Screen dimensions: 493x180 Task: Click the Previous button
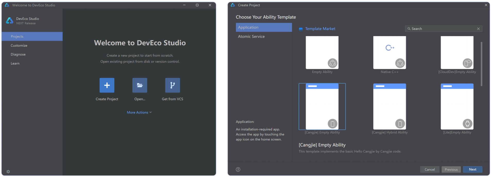(x=451, y=169)
